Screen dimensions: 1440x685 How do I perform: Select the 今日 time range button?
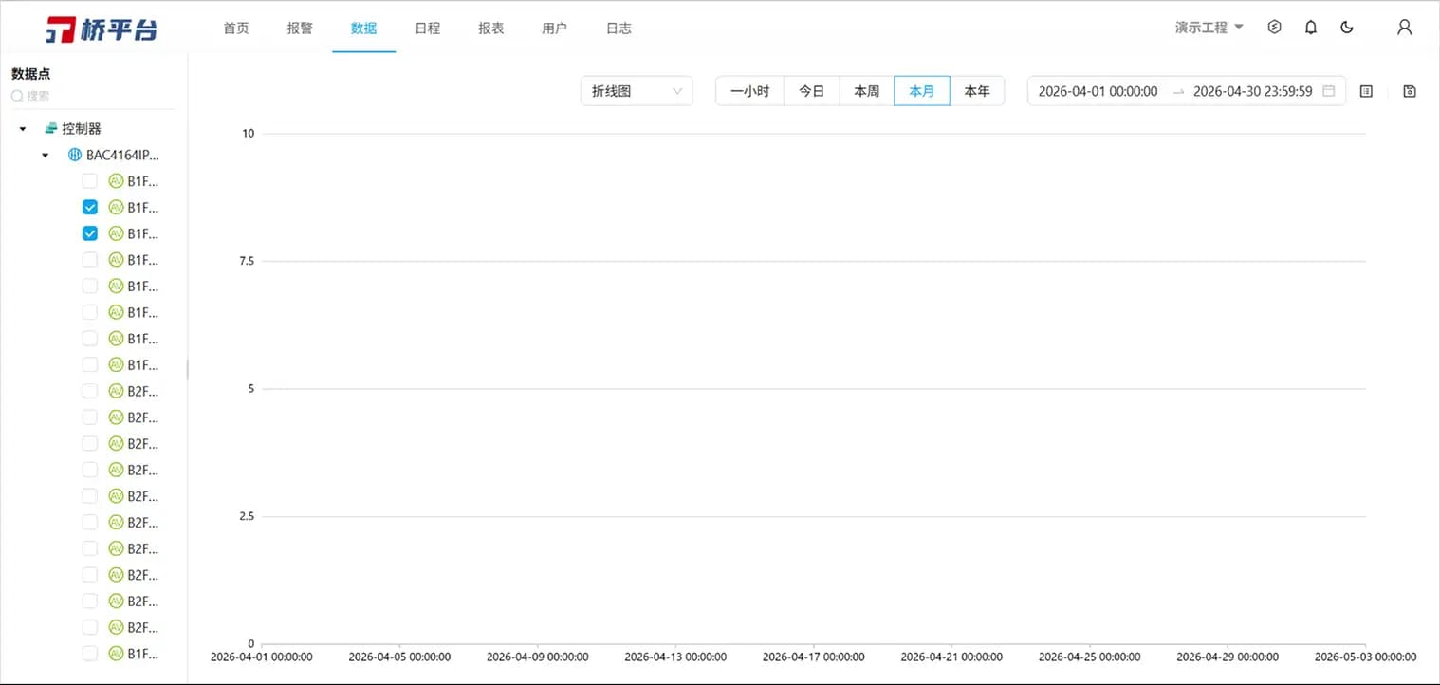tap(811, 91)
